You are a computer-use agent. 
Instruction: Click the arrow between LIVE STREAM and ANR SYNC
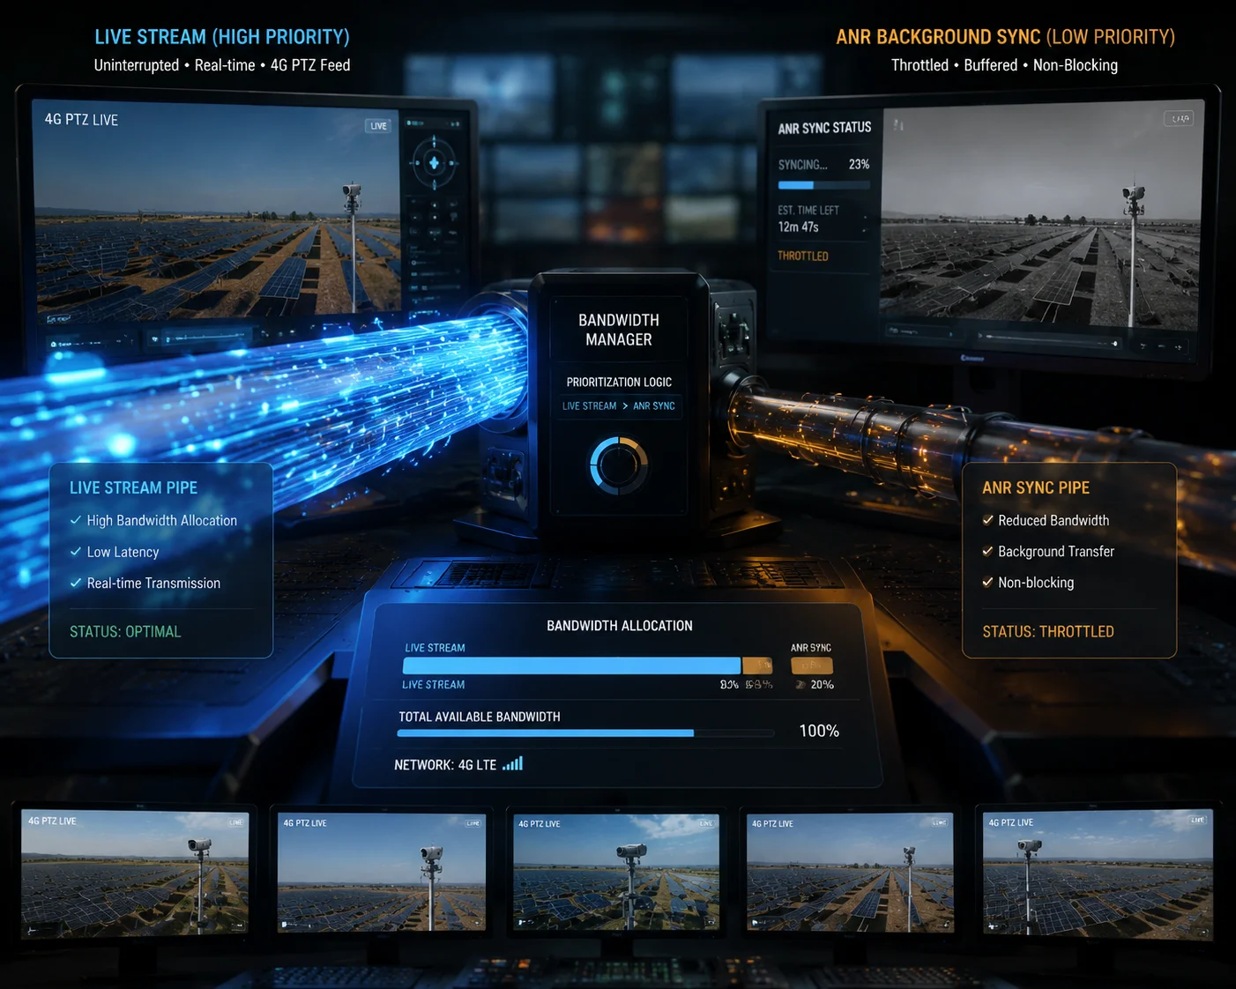coord(625,405)
